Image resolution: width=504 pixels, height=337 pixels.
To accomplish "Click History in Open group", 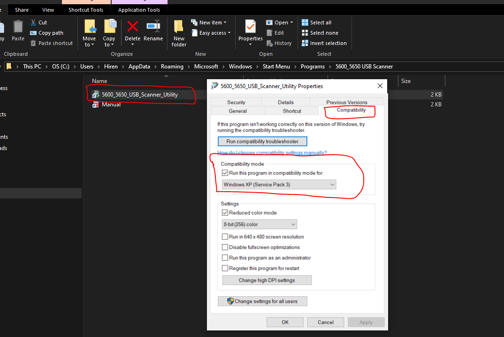I will (279, 43).
